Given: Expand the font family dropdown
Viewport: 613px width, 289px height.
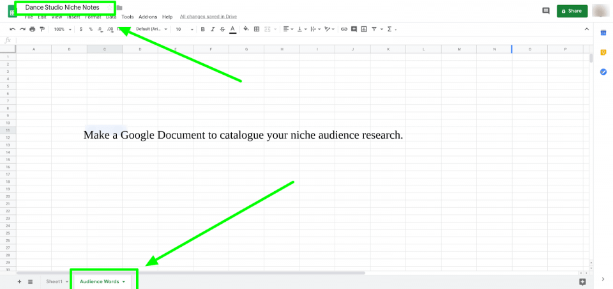Looking at the screenshot, I should click(x=152, y=29).
